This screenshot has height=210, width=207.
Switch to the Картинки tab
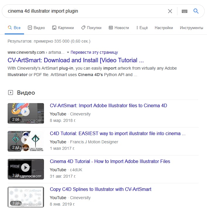coord(63,28)
